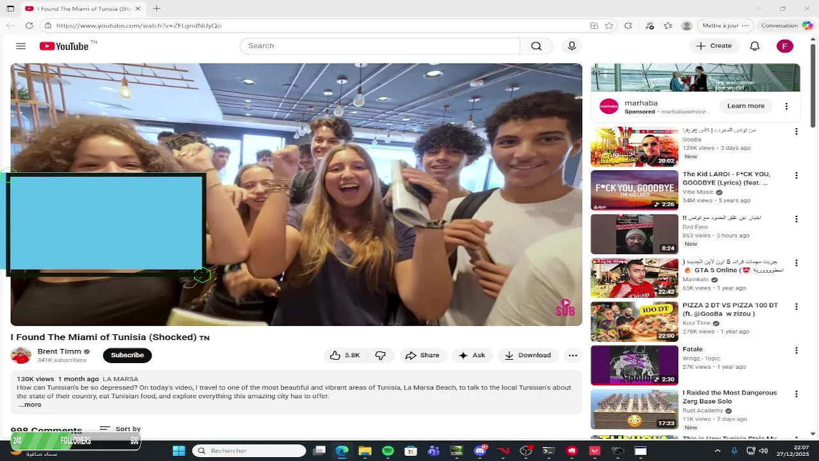This screenshot has width=819, height=461.
Task: Like the video with thumbs up
Action: (x=345, y=355)
